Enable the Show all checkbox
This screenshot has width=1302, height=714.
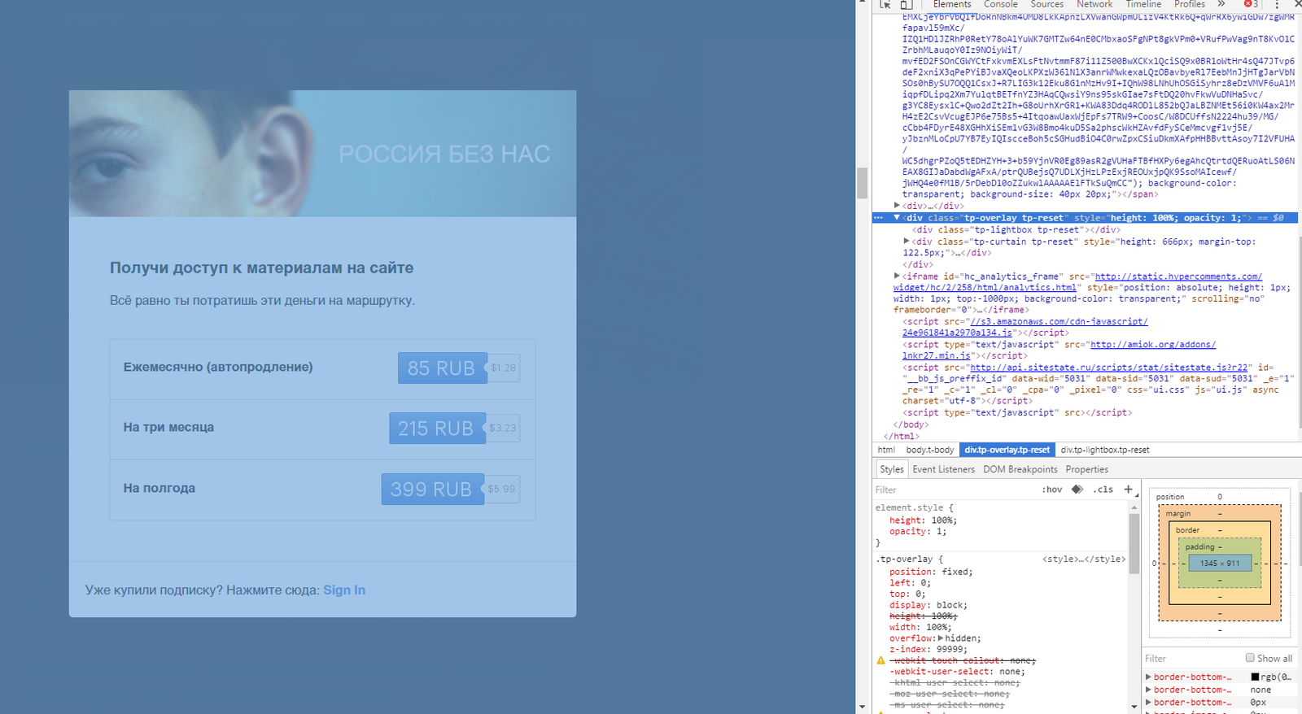(1250, 658)
